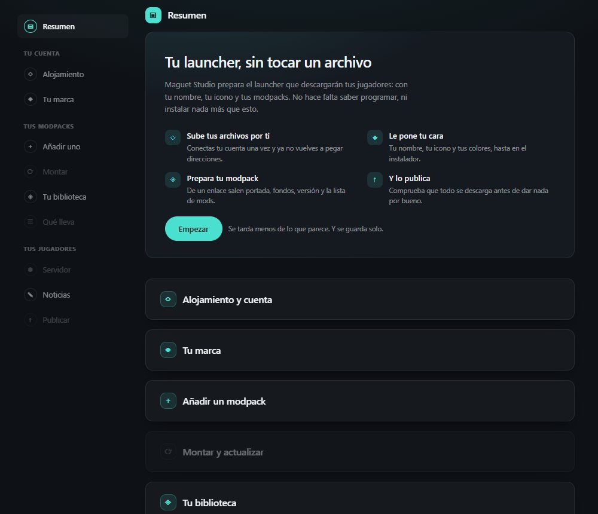Screen dimensions: 598x514
Task: Click the Prepara tu modpack icon
Action: pyautogui.click(x=173, y=179)
